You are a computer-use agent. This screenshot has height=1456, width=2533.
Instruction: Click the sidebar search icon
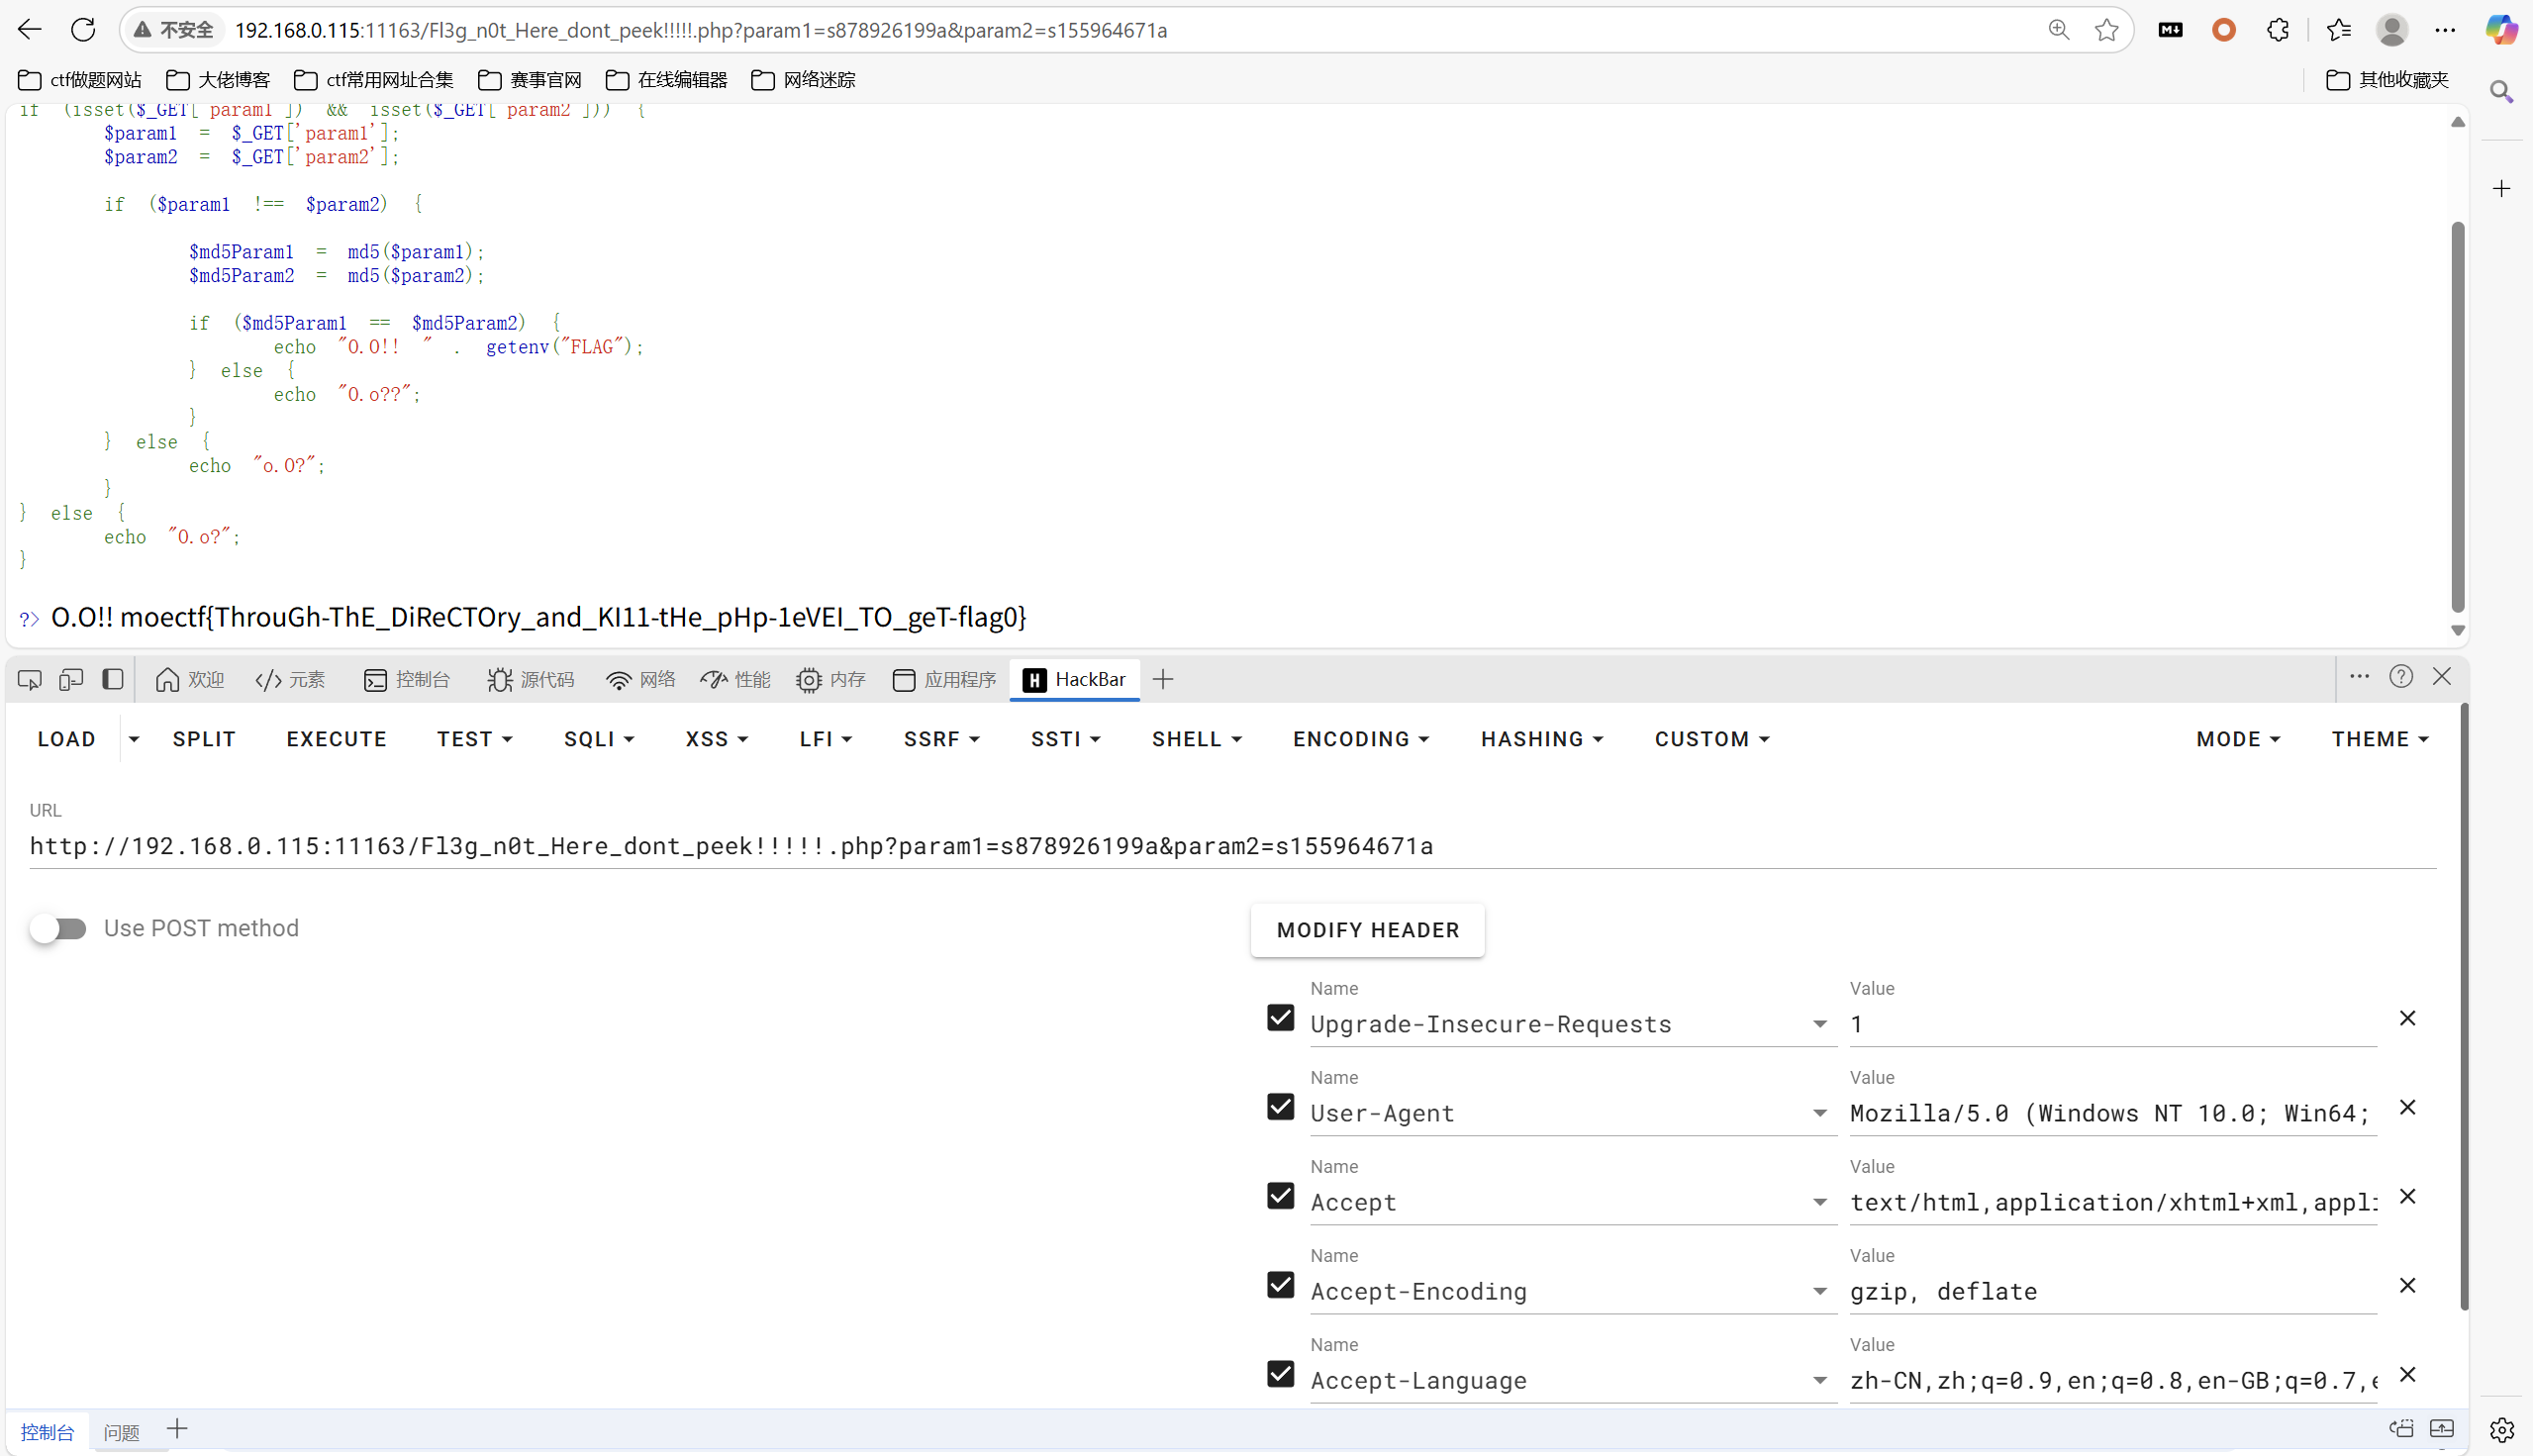tap(2502, 93)
